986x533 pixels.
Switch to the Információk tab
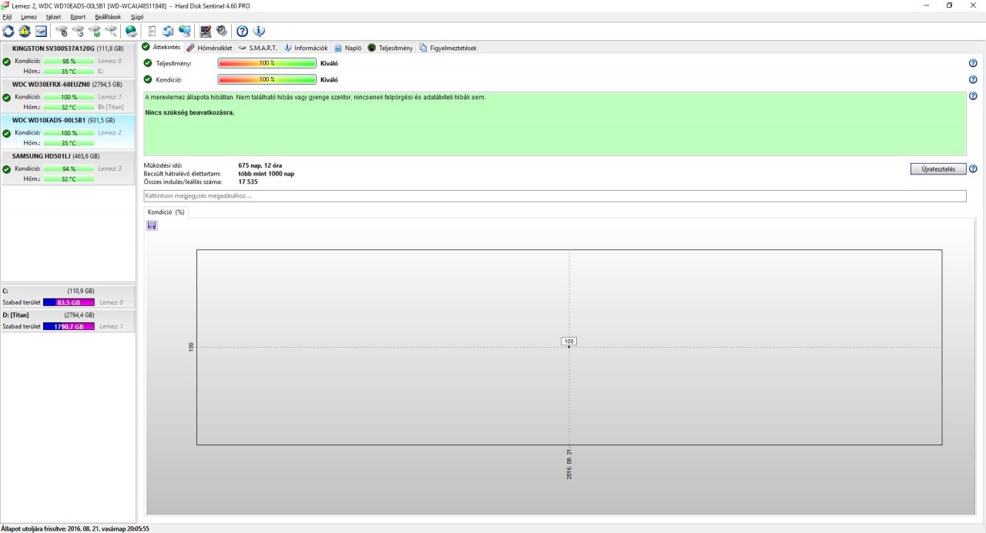[x=306, y=48]
